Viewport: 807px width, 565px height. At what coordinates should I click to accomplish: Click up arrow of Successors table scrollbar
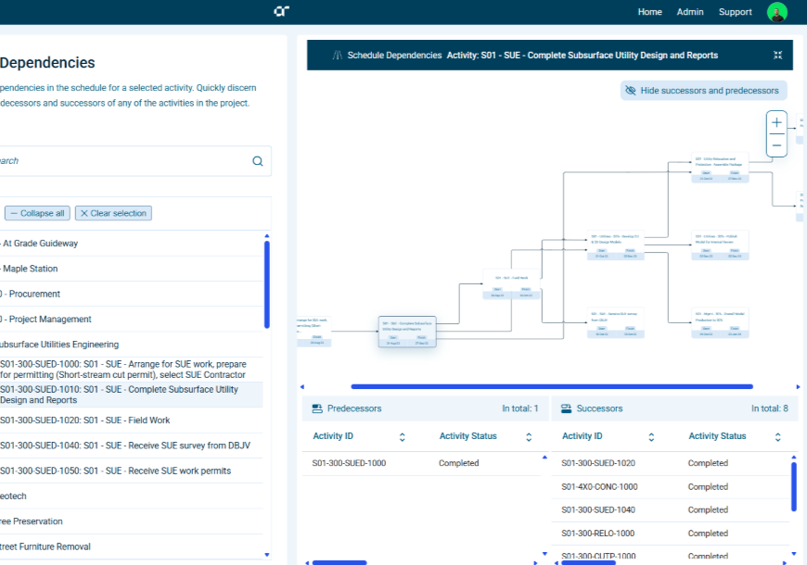click(x=794, y=457)
